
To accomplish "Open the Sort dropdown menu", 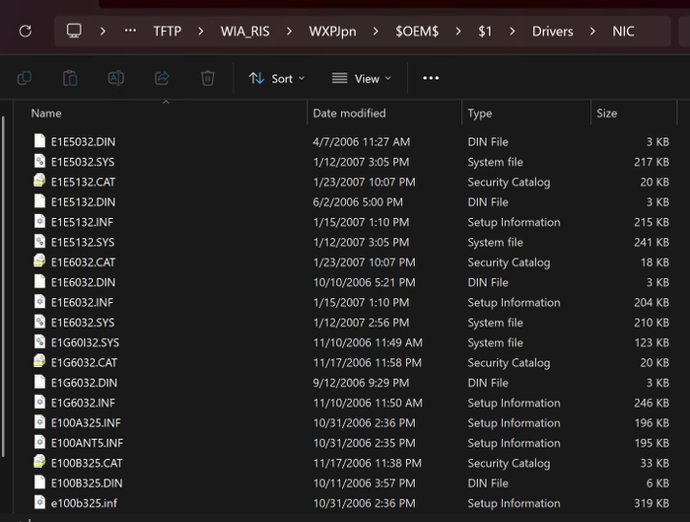I will pos(277,78).
